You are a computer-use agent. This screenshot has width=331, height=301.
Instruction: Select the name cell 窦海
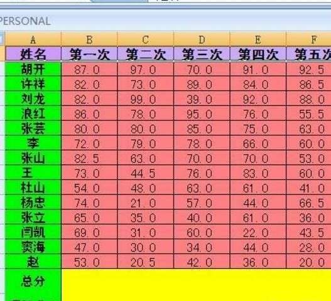(x=33, y=246)
